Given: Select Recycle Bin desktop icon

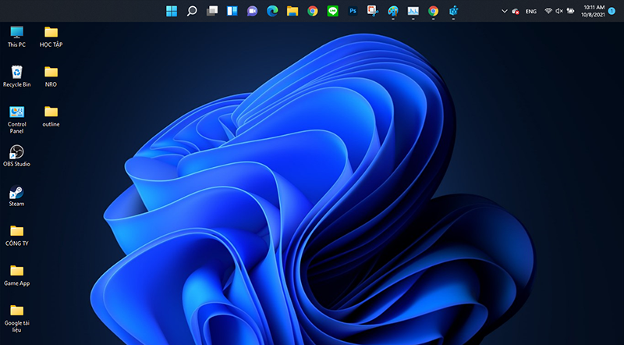Looking at the screenshot, I should (16, 76).
